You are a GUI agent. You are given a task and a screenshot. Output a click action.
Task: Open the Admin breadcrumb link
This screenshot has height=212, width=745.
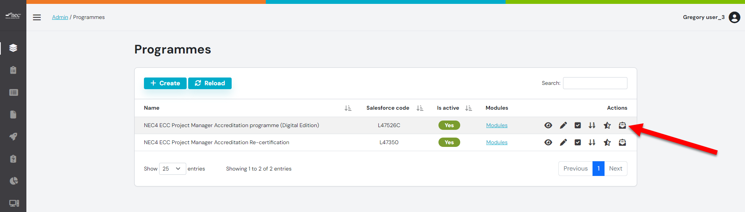pos(60,17)
